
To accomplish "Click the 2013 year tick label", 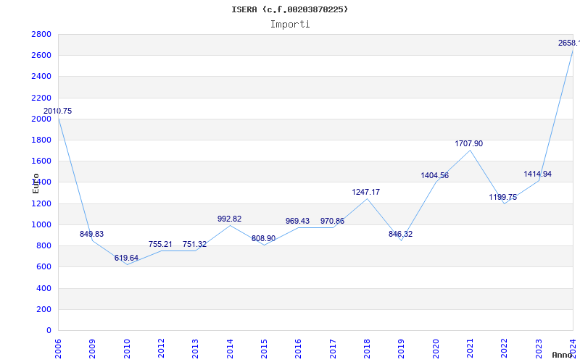I will pos(195,349).
